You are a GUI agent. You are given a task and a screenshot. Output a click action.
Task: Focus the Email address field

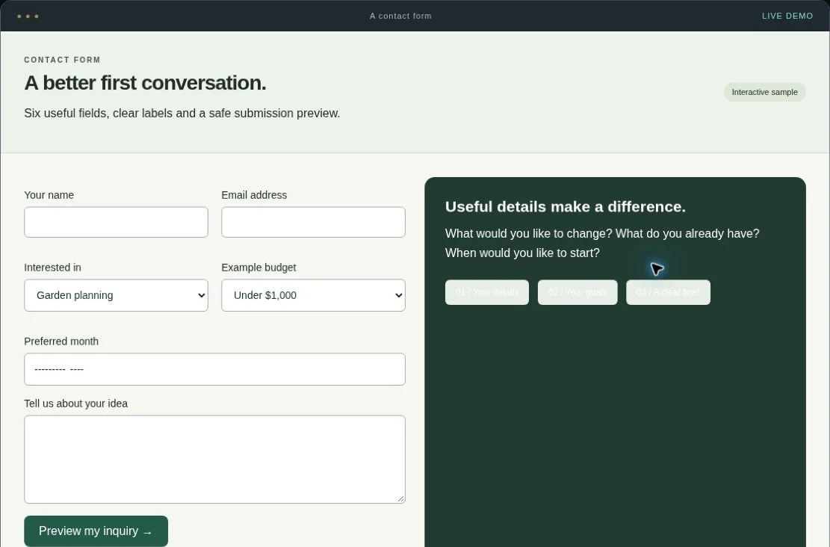(313, 222)
